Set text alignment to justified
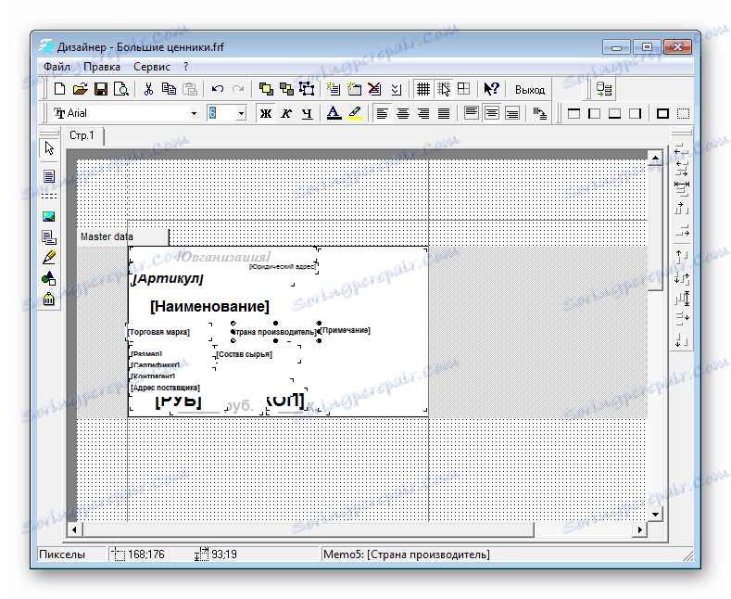This screenshot has width=731, height=599. tap(444, 113)
